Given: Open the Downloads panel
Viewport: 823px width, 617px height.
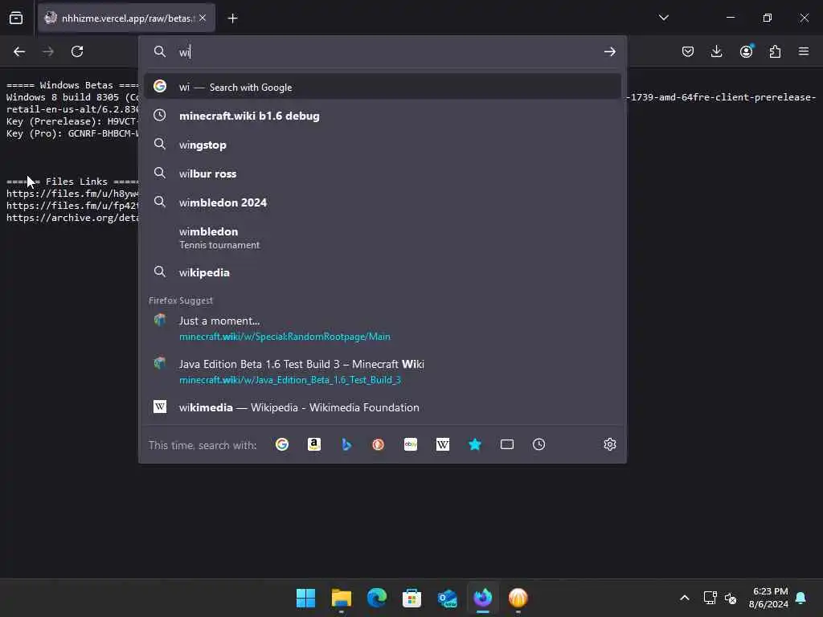Looking at the screenshot, I should coord(716,51).
